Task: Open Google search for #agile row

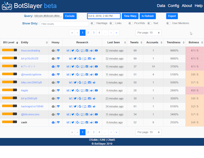Action: tap(77, 90)
